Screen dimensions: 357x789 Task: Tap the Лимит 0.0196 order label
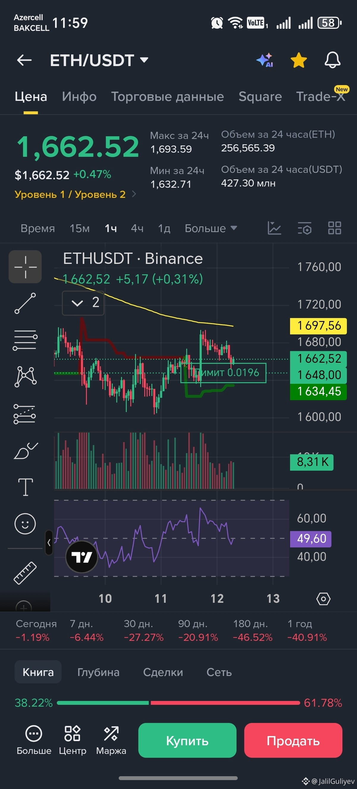point(223,373)
